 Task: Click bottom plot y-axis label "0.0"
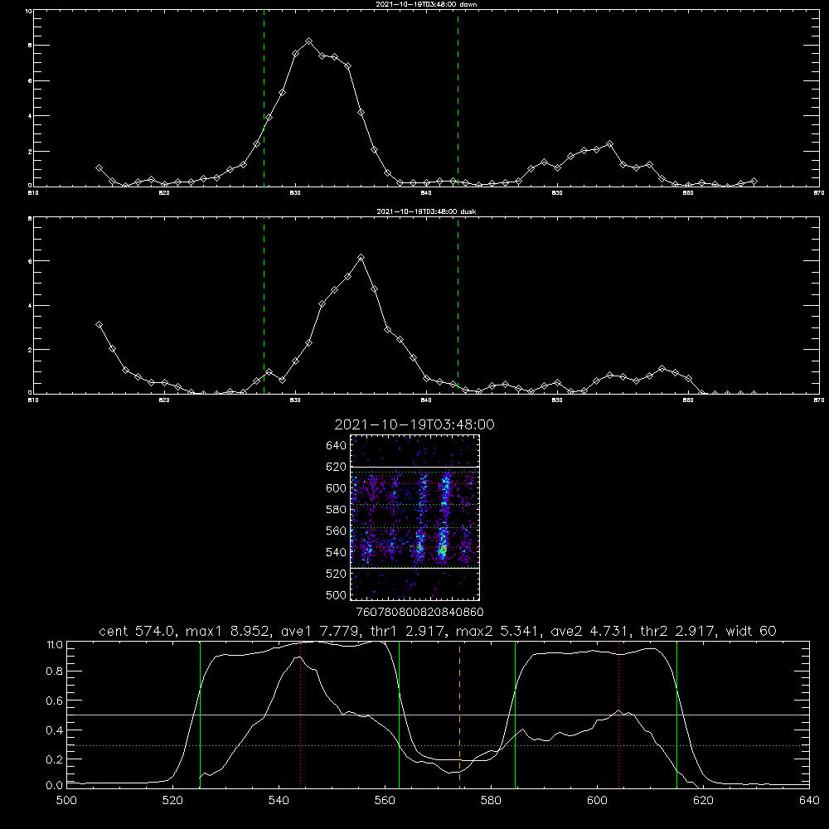click(55, 786)
